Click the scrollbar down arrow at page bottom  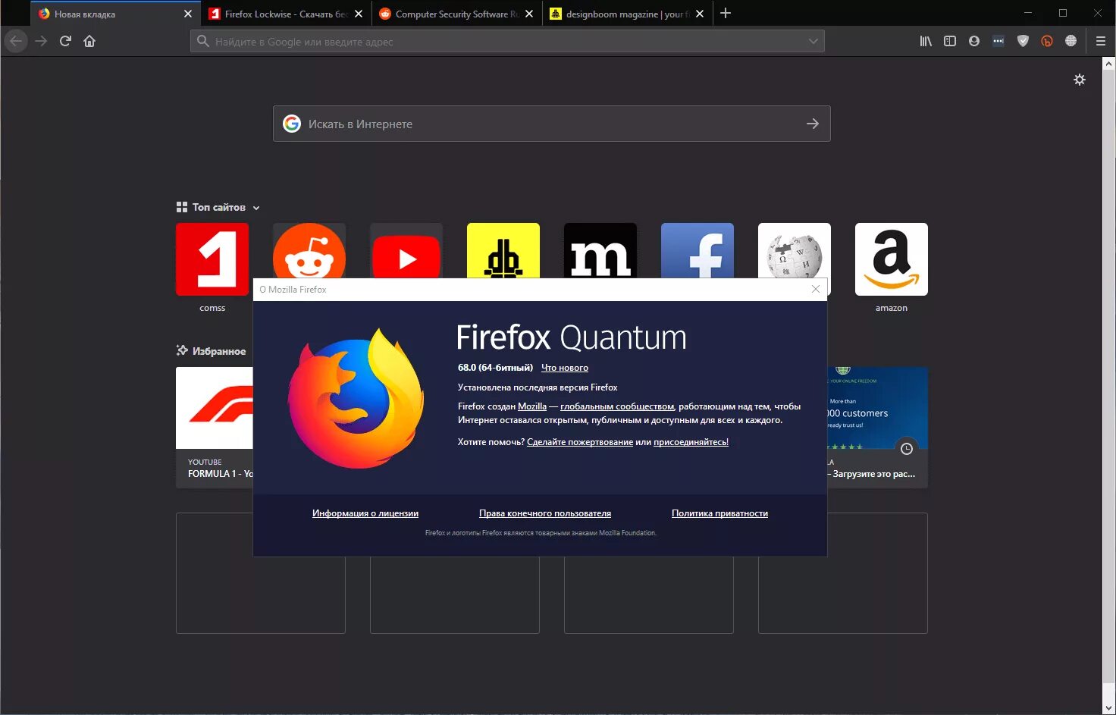tap(1109, 708)
